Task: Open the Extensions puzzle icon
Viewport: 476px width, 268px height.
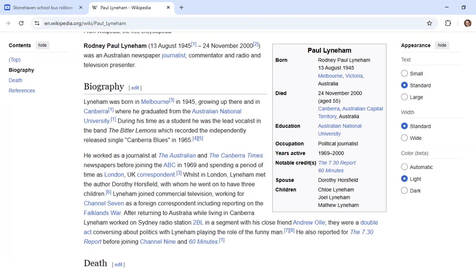Action: pyautogui.click(x=448, y=23)
